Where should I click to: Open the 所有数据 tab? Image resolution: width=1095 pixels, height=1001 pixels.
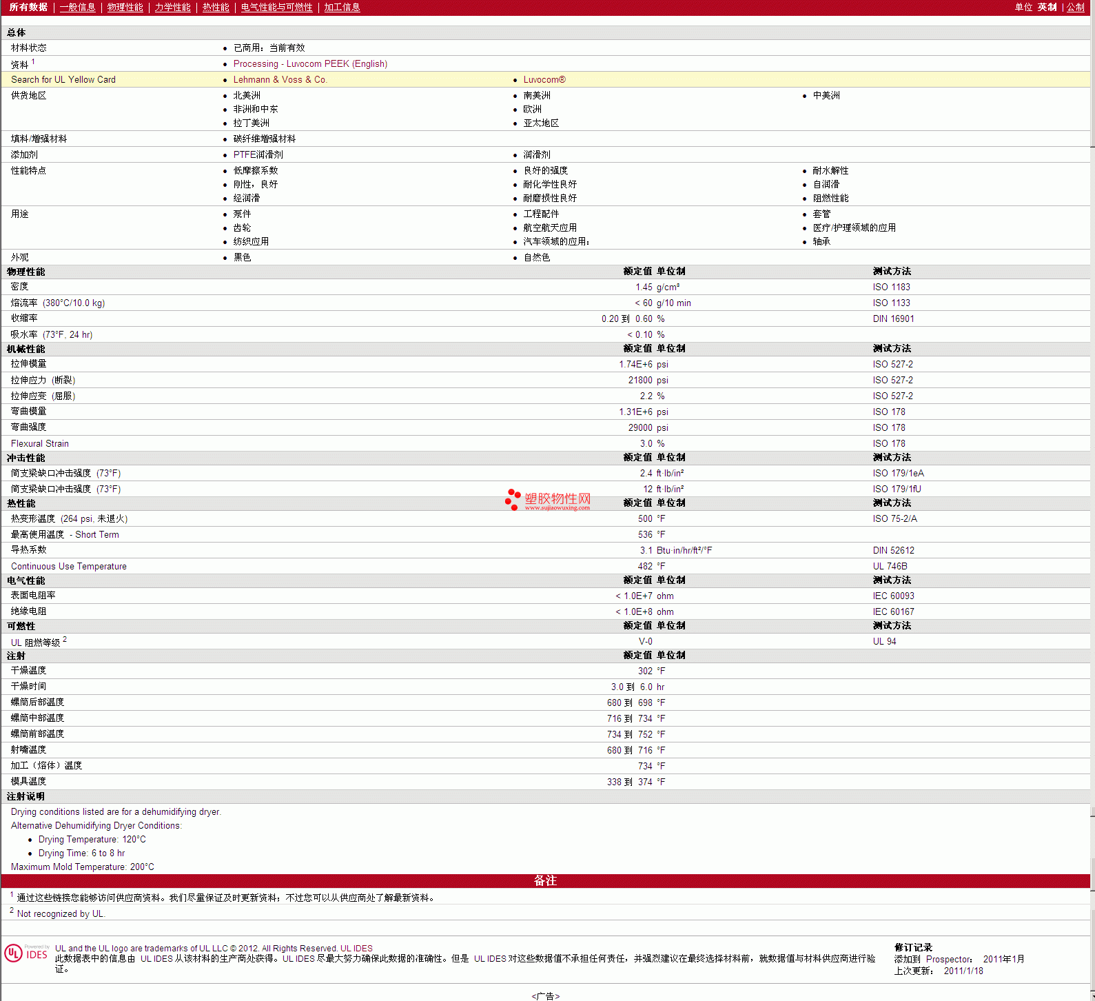click(x=28, y=8)
